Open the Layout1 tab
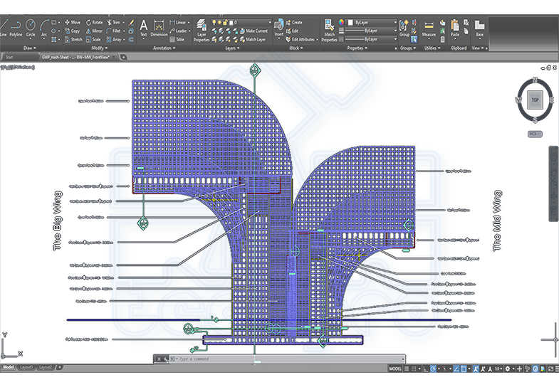Viewport: 559px width, 387px height. (x=26, y=367)
